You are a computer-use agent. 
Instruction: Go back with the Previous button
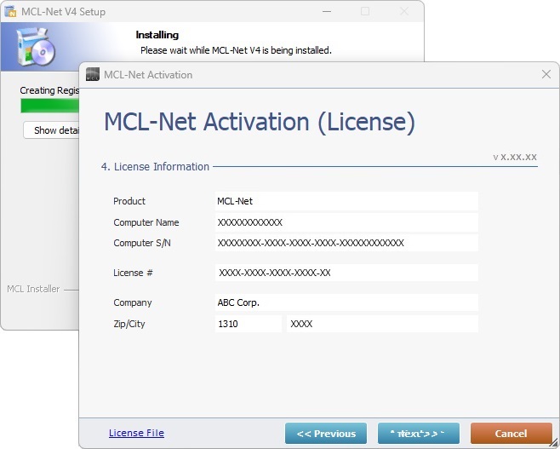coord(326,434)
